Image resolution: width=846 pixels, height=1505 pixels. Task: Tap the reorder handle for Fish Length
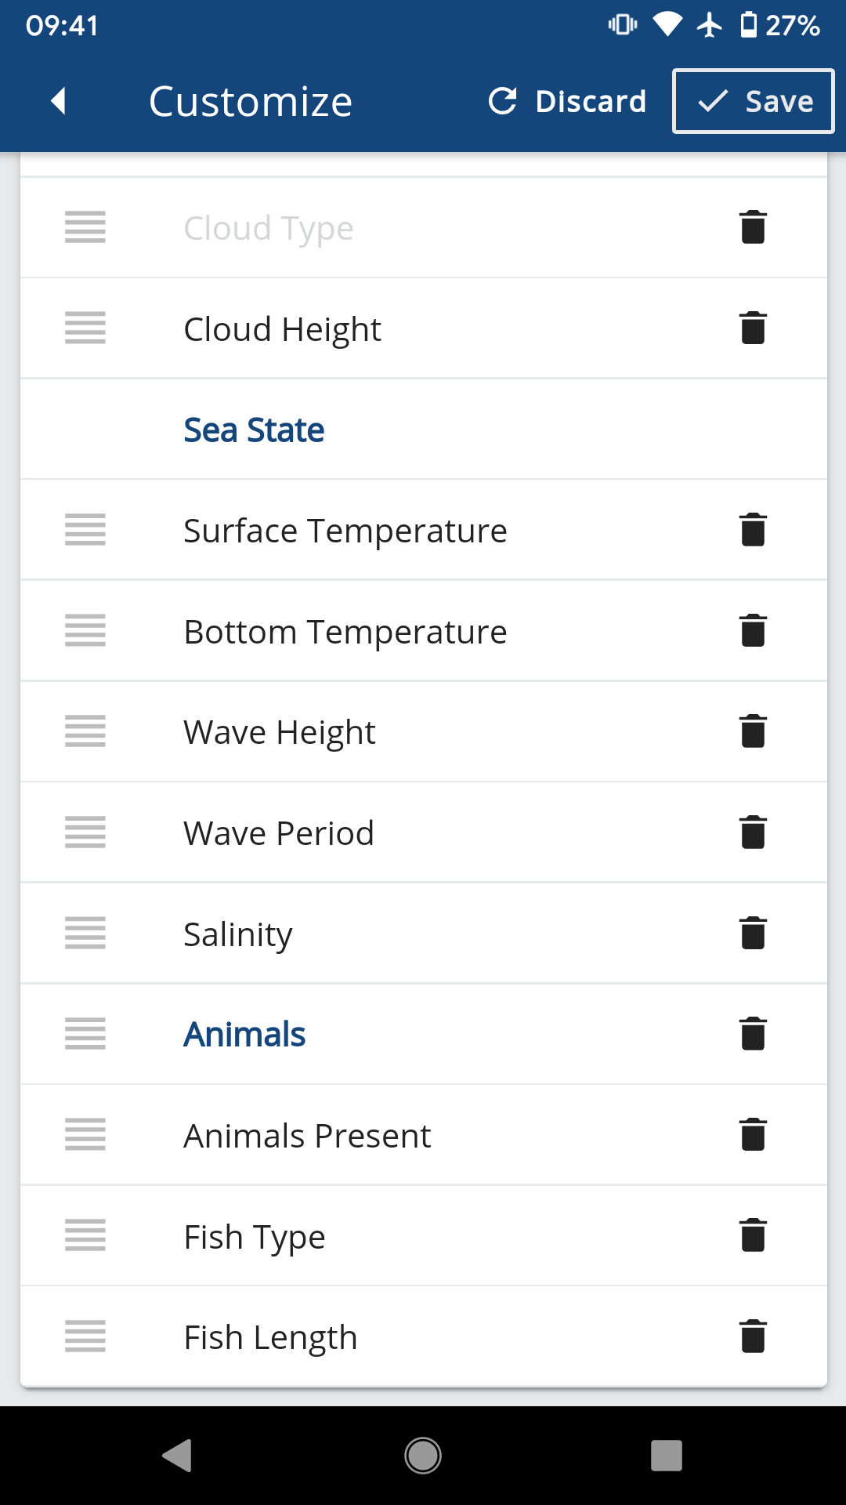[85, 1336]
